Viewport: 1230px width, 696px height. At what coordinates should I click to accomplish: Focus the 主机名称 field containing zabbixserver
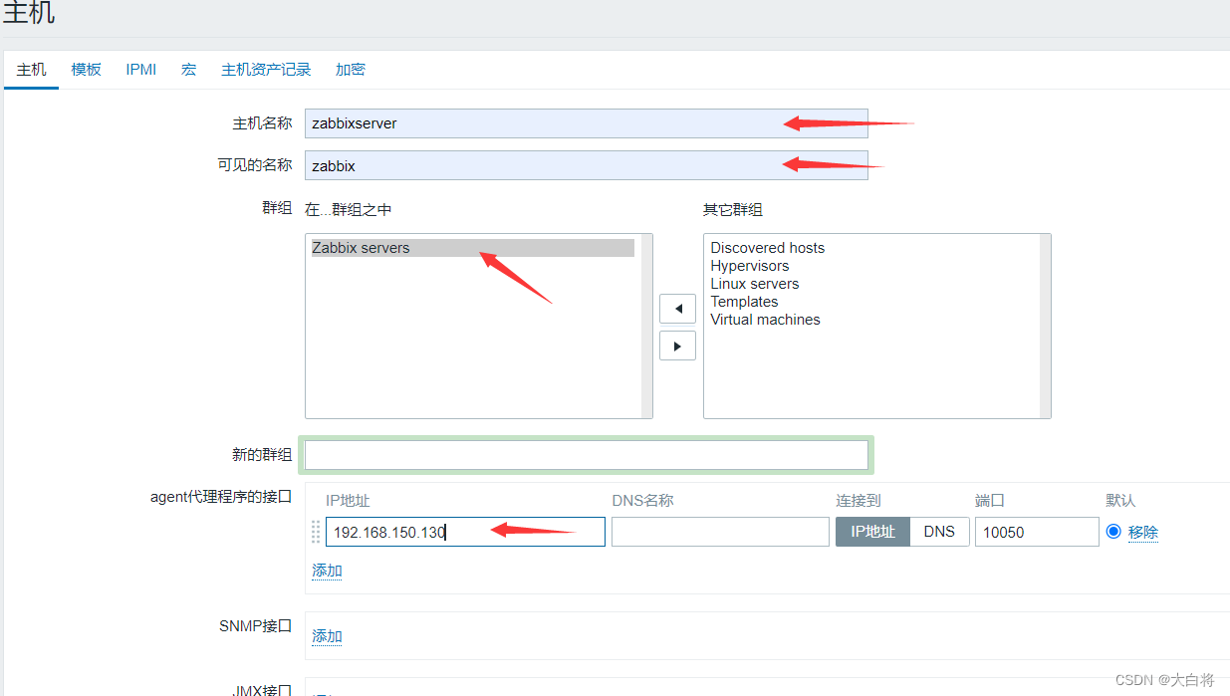click(x=587, y=123)
